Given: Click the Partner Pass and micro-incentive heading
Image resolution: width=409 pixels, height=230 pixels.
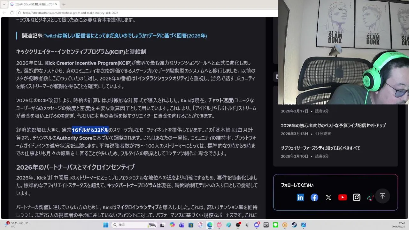Looking at the screenshot, I should (x=75, y=167).
